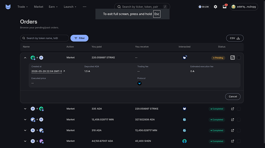The height and width of the screenshot is (148, 265).
Task: Click the interacted icon in 40,400 SHEN row
Action: coord(184,141)
